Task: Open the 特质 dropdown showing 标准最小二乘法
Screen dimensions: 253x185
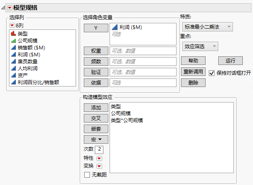Action: [x=207, y=27]
